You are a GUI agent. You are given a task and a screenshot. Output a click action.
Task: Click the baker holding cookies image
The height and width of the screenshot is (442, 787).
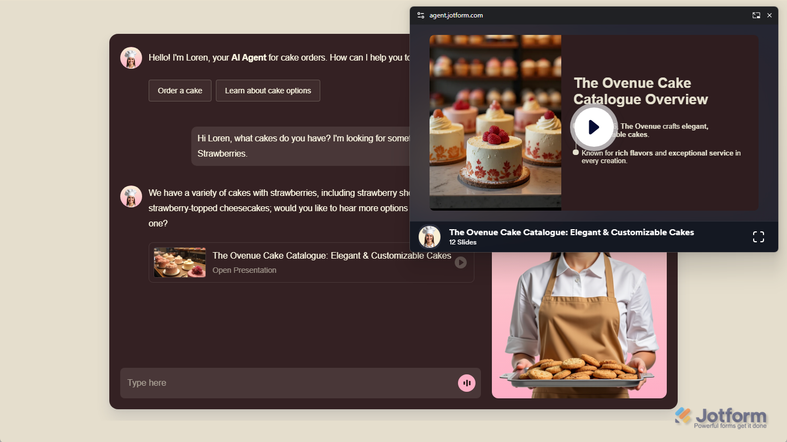[579, 325]
